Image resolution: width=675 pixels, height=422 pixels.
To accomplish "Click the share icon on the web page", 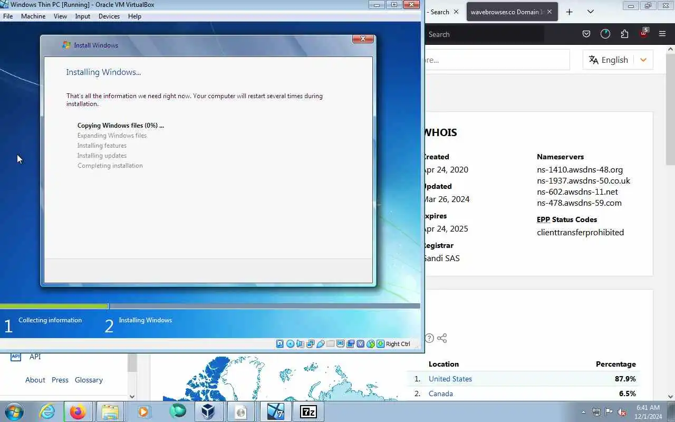I will (442, 338).
